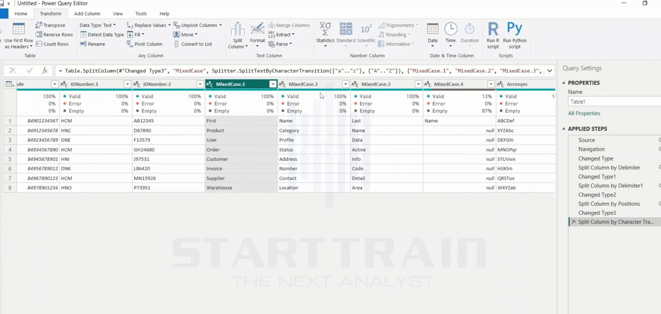Click the Merge Columns icon
Viewport: 661px width, 314px height.
272,25
